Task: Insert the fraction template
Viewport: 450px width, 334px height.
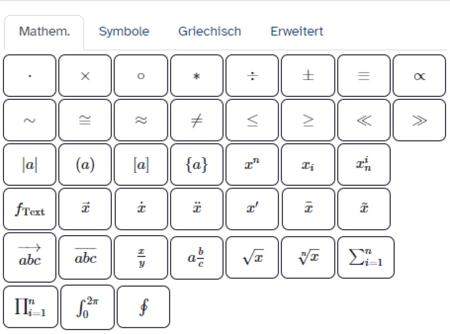Action: [141, 258]
